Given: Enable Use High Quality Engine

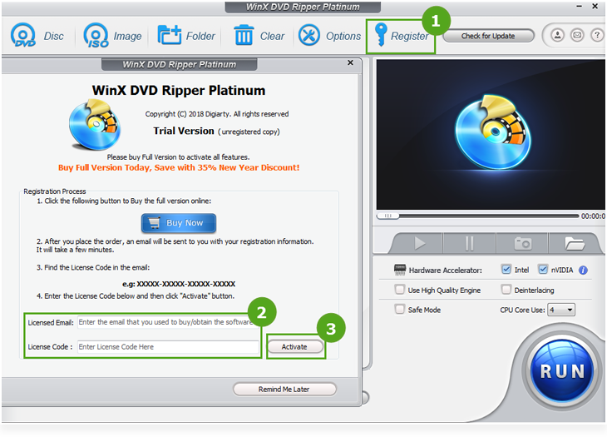Looking at the screenshot, I should (x=399, y=290).
